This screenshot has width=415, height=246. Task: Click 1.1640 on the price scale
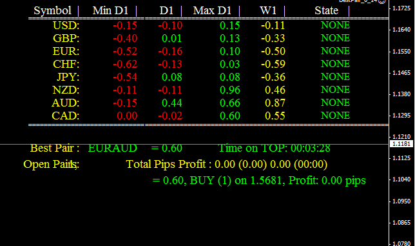[401, 30]
